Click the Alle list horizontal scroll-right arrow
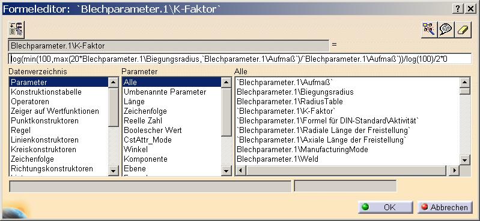This screenshot has height=221, width=480. [x=455, y=171]
